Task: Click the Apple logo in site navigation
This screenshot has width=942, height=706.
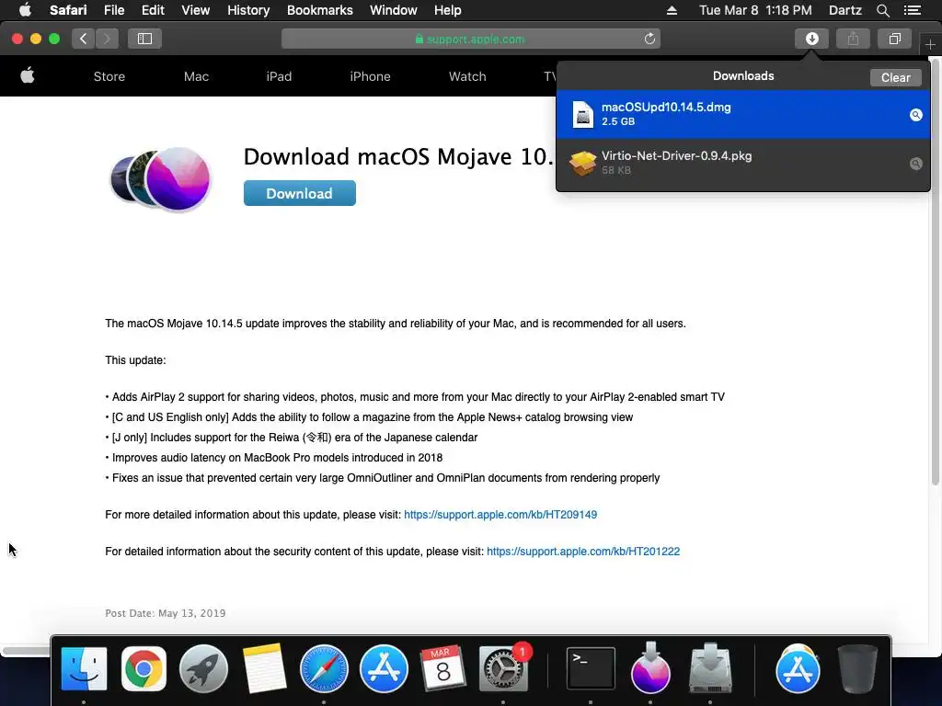Action: pos(28,76)
